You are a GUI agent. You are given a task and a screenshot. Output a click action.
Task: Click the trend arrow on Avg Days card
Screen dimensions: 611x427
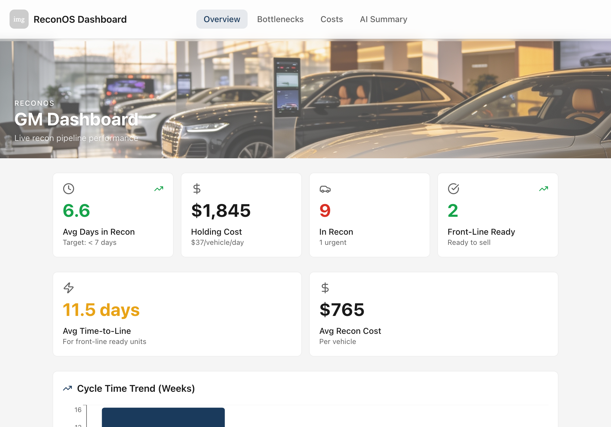click(x=159, y=189)
